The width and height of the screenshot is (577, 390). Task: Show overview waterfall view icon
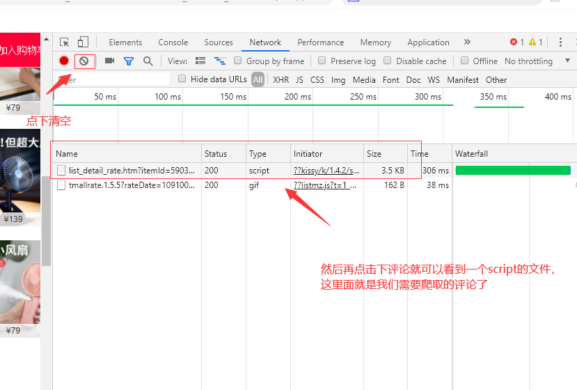(x=220, y=61)
